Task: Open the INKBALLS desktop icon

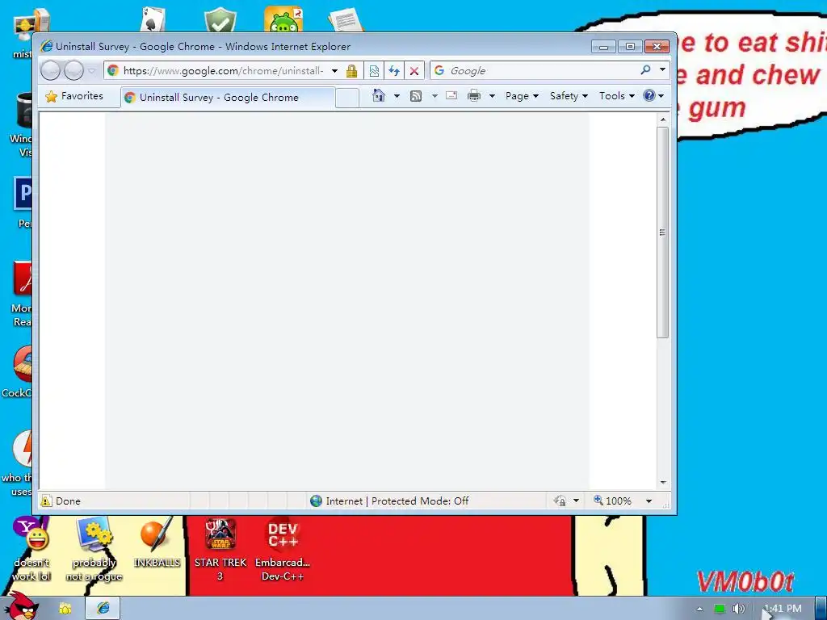Action: [157, 542]
